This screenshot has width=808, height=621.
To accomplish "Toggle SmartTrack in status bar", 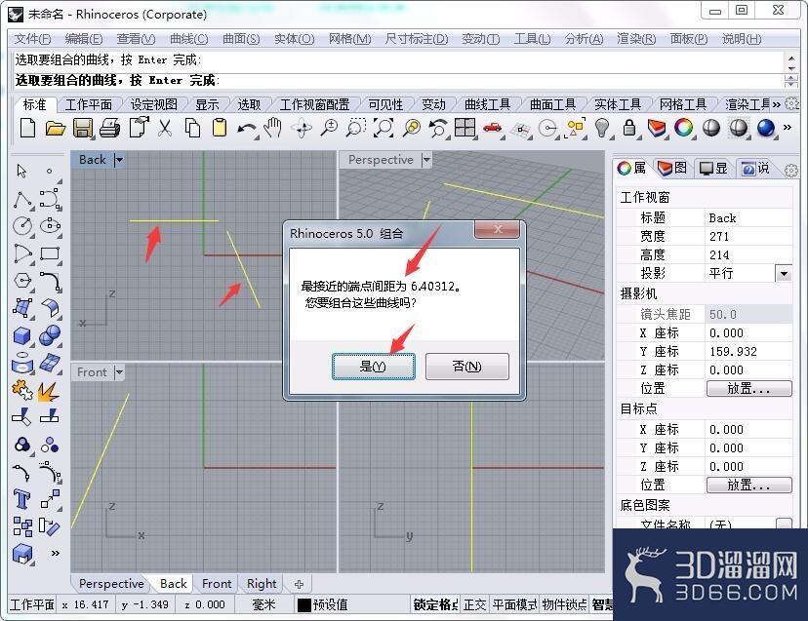I will [x=602, y=604].
